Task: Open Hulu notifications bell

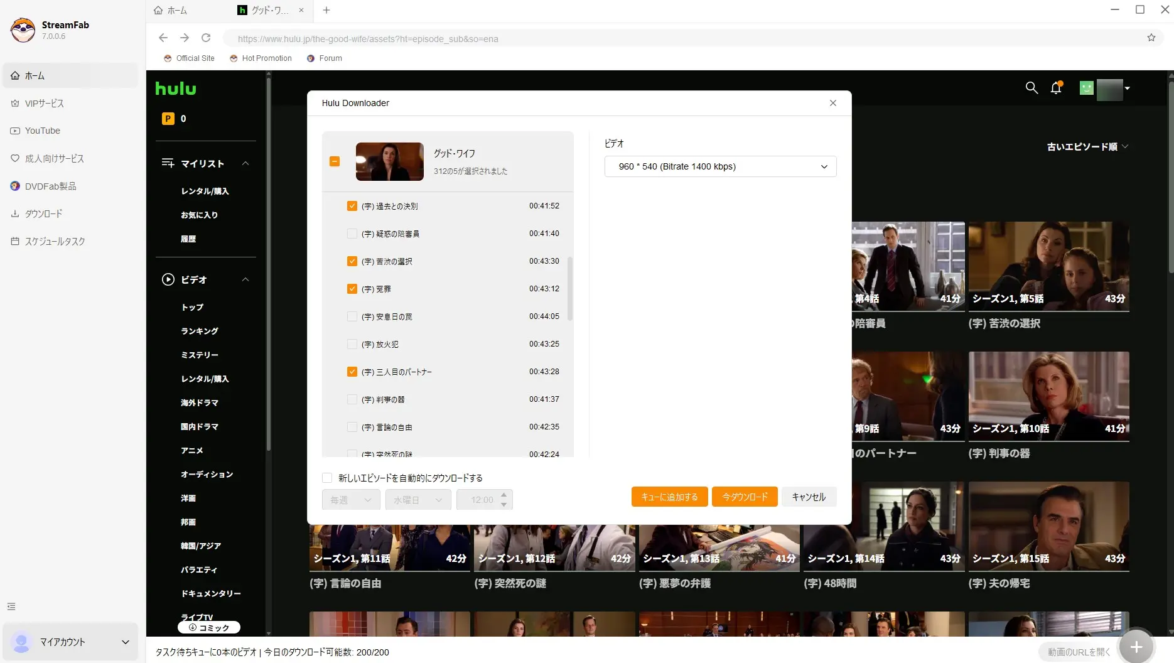Action: pyautogui.click(x=1057, y=88)
